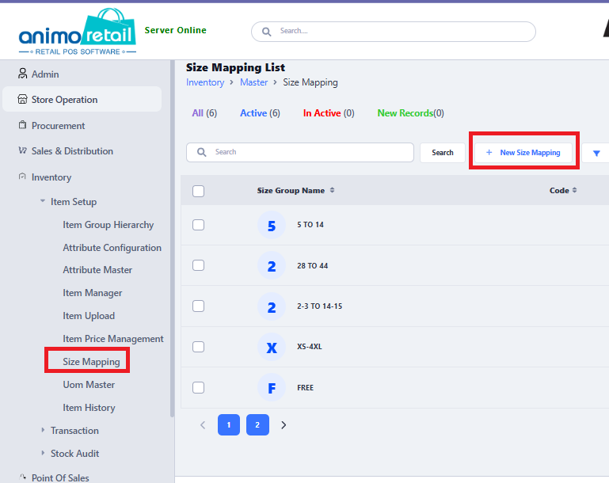Viewport: 609px width, 483px height.
Task: Show New Records(0) tab
Action: pos(410,113)
